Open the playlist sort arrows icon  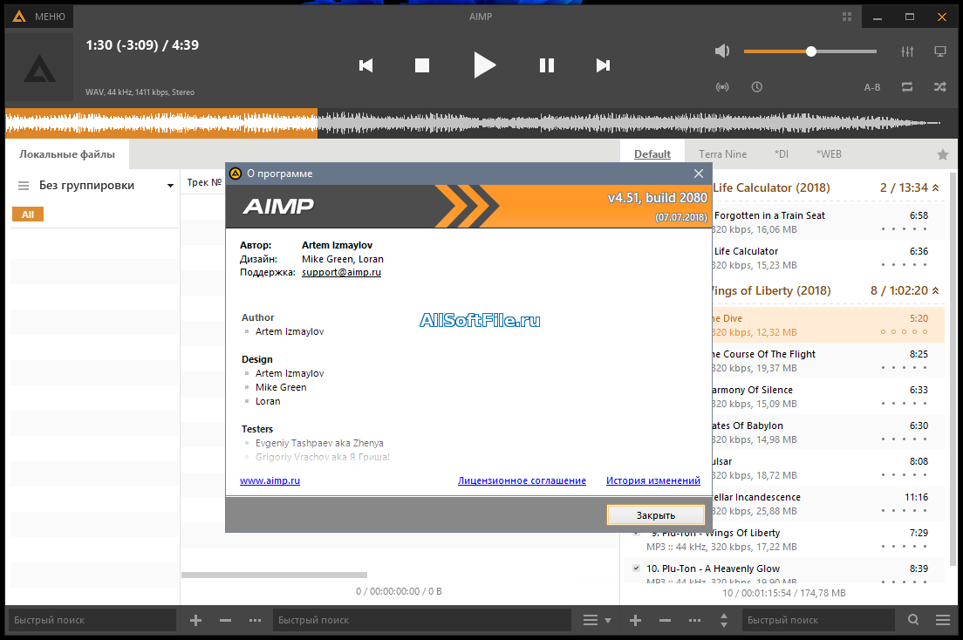click(x=724, y=620)
